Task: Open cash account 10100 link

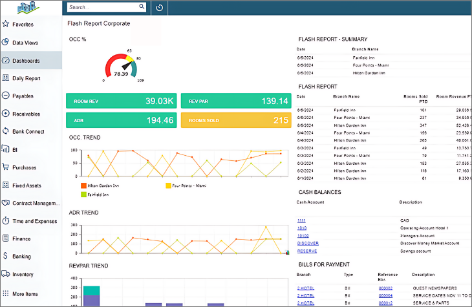Action: click(x=303, y=236)
